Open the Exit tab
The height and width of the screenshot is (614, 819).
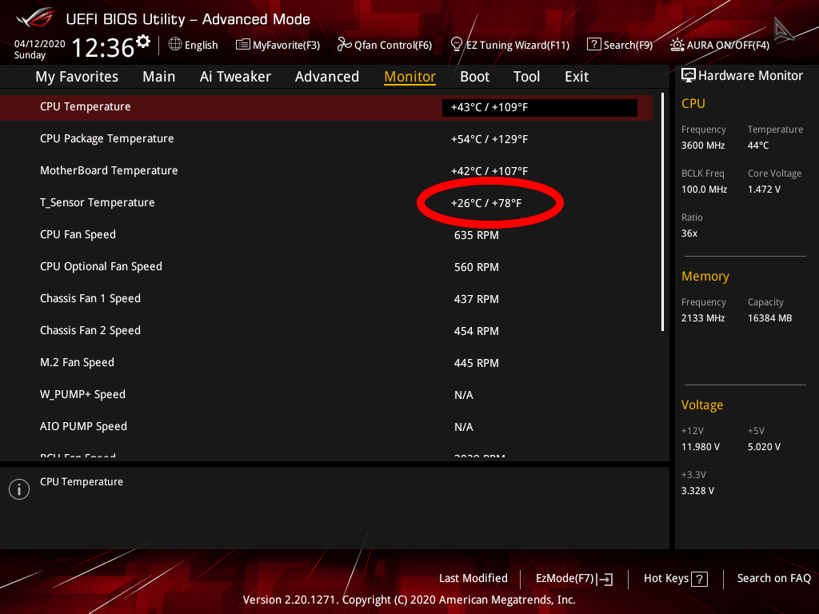[577, 77]
